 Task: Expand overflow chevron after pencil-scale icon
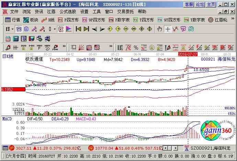(64, 46)
